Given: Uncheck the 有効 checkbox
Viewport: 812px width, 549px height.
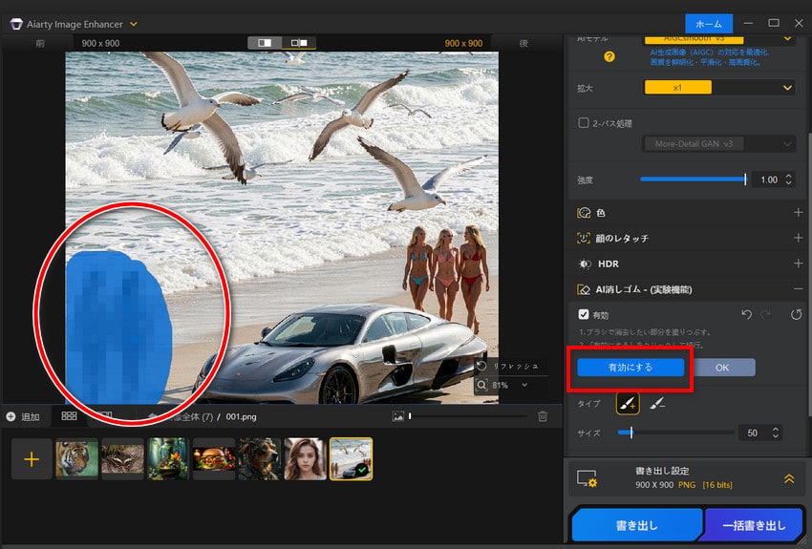Looking at the screenshot, I should (x=584, y=314).
